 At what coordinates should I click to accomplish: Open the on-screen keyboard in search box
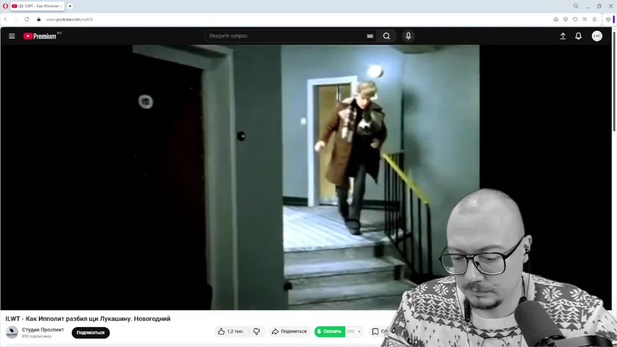[370, 36]
